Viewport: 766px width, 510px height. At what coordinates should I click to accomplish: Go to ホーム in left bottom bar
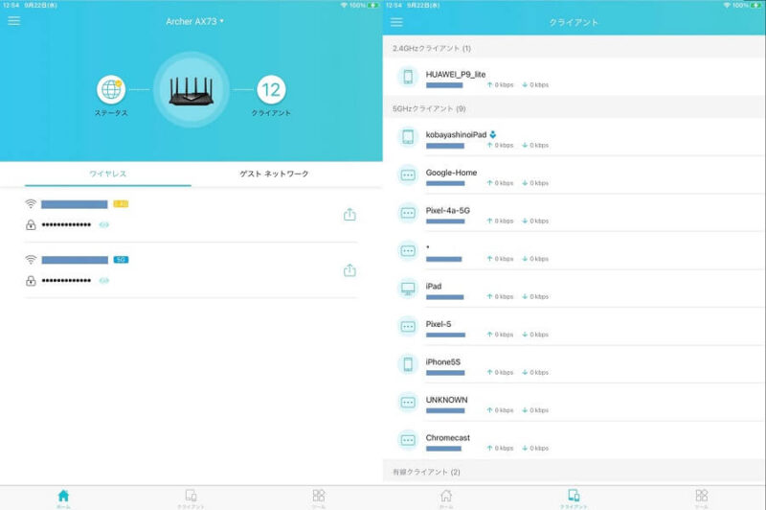[63, 498]
